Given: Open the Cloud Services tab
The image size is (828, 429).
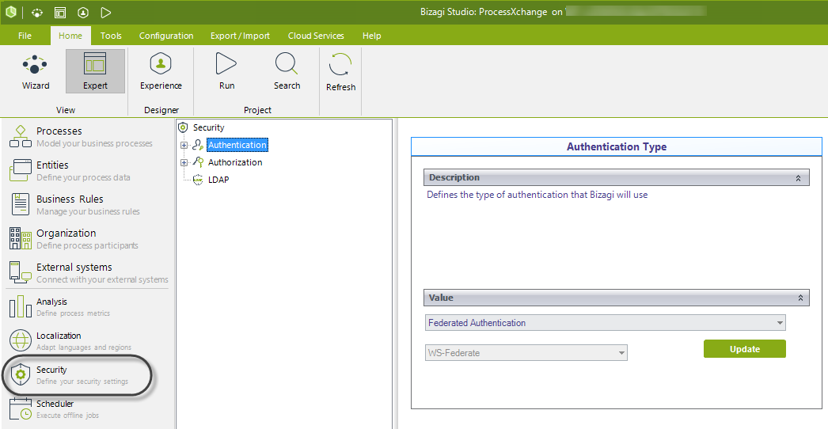Looking at the screenshot, I should pos(316,36).
